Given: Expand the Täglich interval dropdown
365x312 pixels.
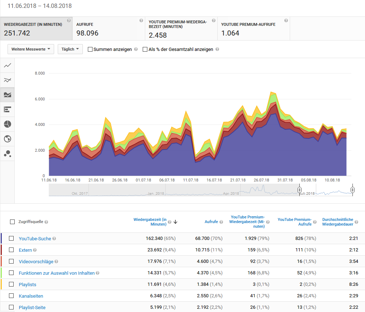Looking at the screenshot, I should click(70, 49).
